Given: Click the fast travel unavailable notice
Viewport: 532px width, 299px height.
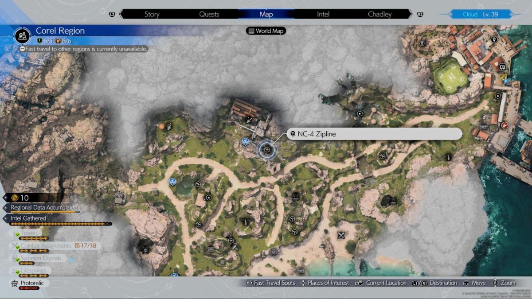Looking at the screenshot, I should (x=83, y=49).
